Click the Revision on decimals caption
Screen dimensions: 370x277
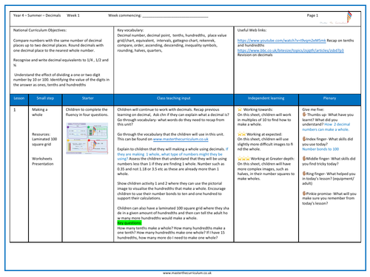pyautogui.click(x=255, y=55)
